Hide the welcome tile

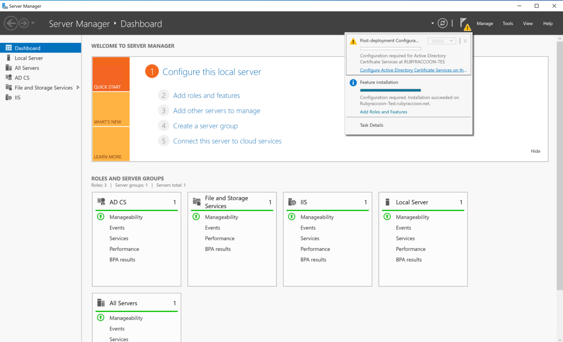pyautogui.click(x=536, y=151)
